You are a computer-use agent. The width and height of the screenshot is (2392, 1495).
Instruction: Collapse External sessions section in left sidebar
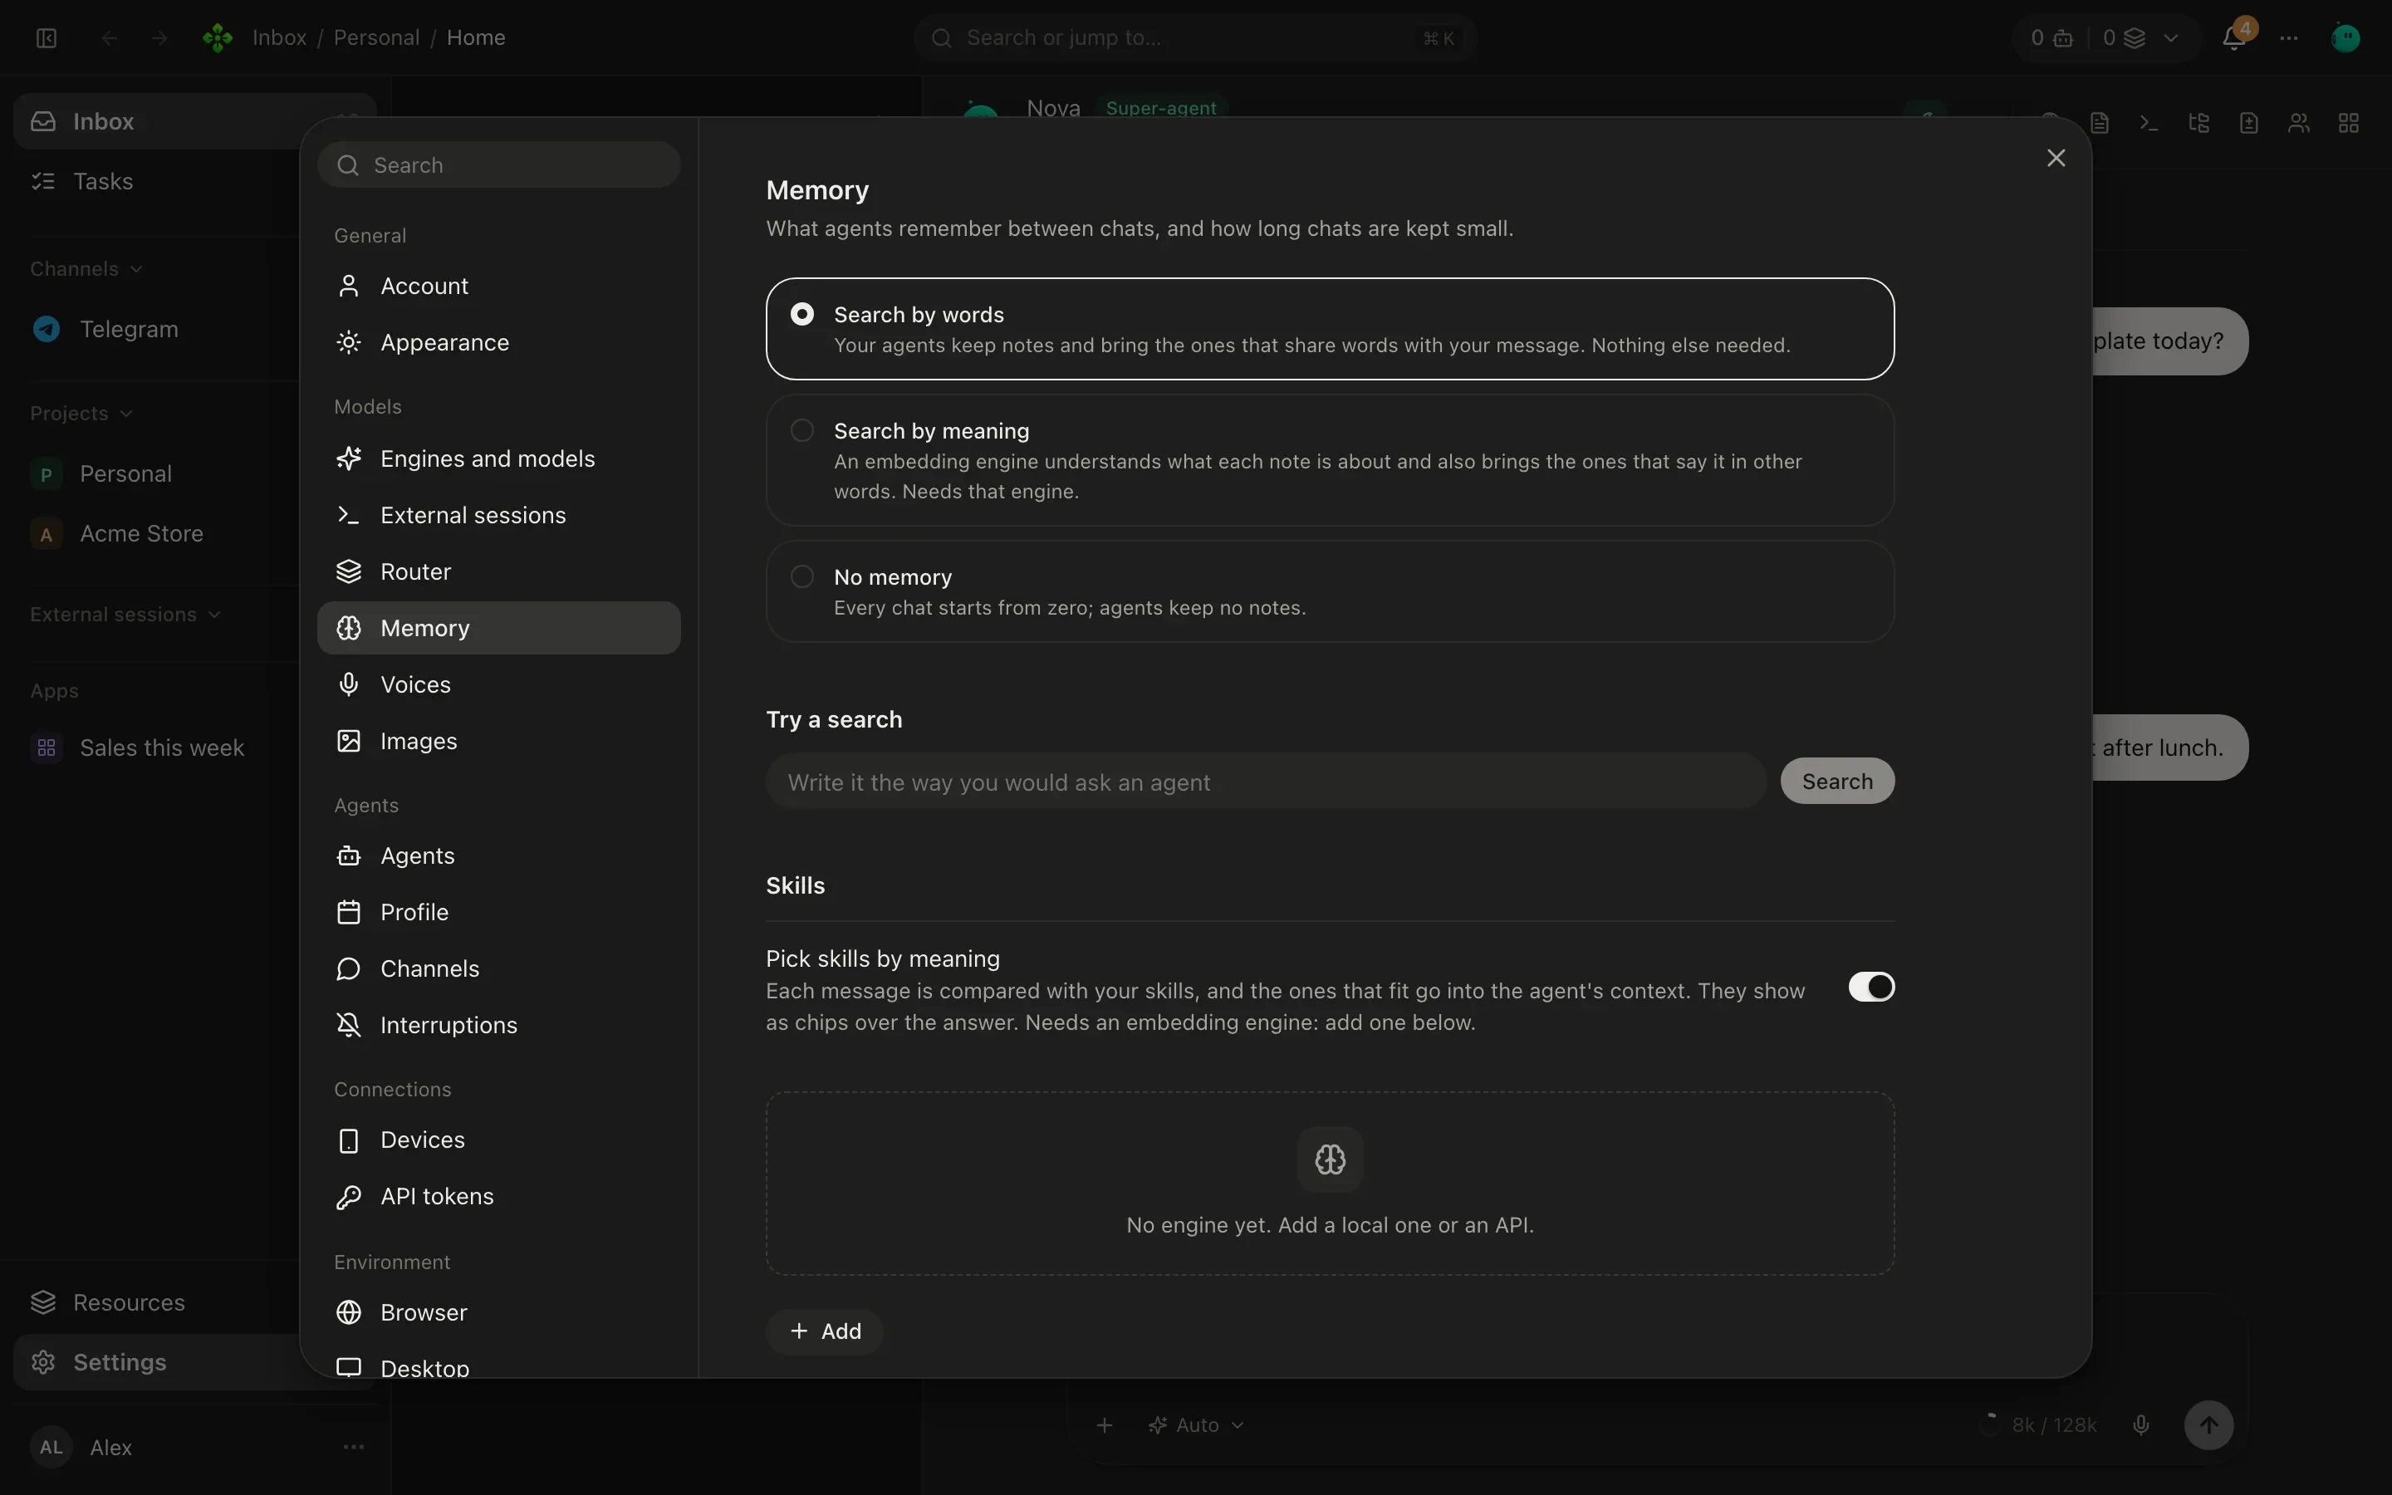tap(125, 614)
